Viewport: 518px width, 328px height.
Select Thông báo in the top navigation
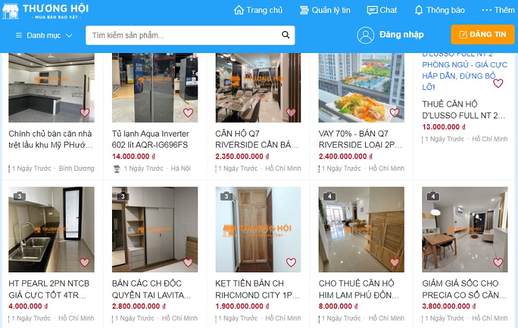440,10
